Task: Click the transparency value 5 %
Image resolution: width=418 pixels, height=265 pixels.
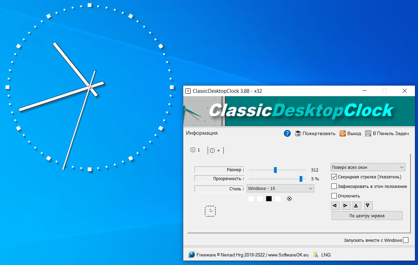Action: click(315, 179)
